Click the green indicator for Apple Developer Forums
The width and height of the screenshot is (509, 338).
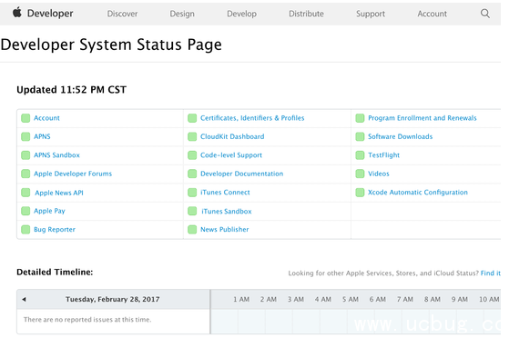(x=25, y=174)
